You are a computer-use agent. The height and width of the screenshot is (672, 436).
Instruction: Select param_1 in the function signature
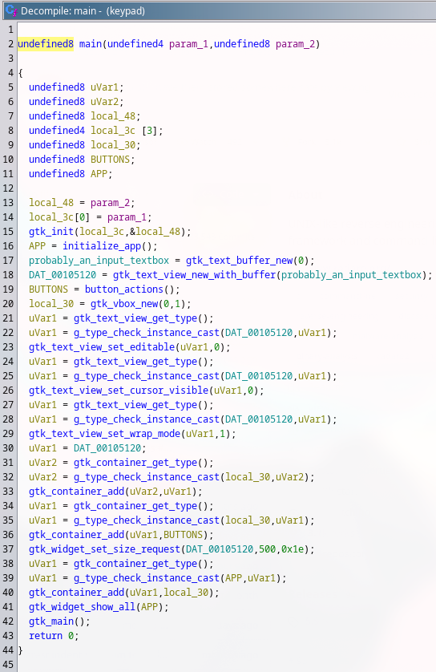pos(188,44)
